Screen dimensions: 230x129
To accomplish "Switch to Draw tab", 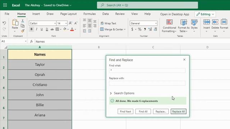I will (x=50, y=14).
